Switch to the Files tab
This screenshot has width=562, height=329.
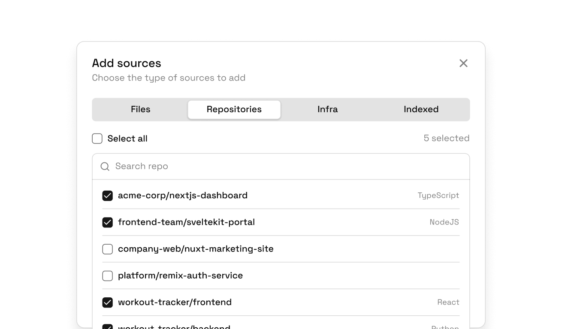pos(140,110)
